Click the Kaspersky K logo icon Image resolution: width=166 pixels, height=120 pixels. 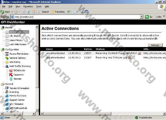pos(11,75)
